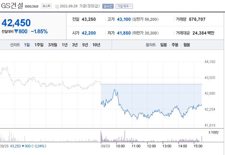This screenshot has width=225, height=155.
Task: Click the 거래대금 value 24,384 백만
Action: pos(203,33)
